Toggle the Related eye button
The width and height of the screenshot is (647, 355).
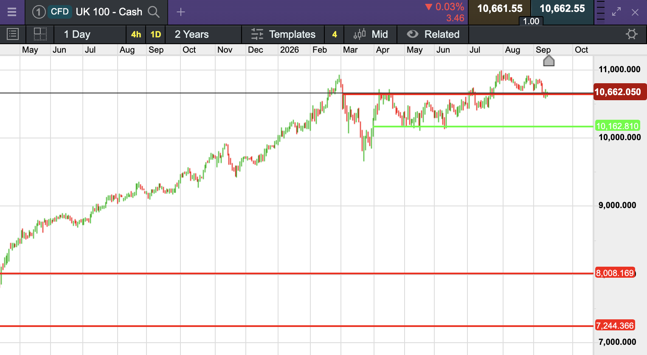tap(433, 34)
